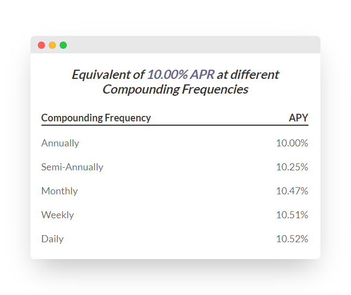Select the Weekly row label
The height and width of the screenshot is (295, 351).
(x=58, y=215)
